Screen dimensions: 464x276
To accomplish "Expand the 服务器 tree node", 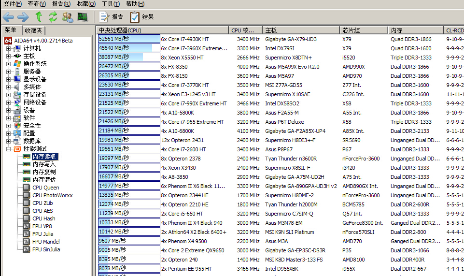I will (8, 72).
